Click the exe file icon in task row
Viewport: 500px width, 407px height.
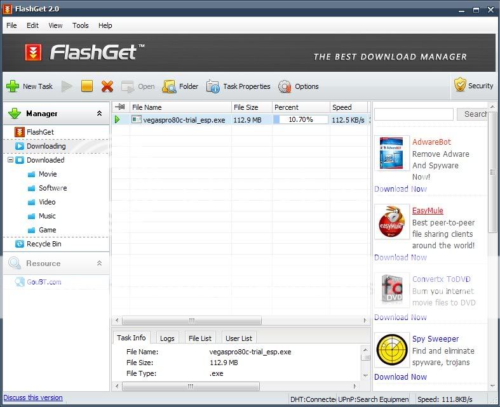point(136,119)
